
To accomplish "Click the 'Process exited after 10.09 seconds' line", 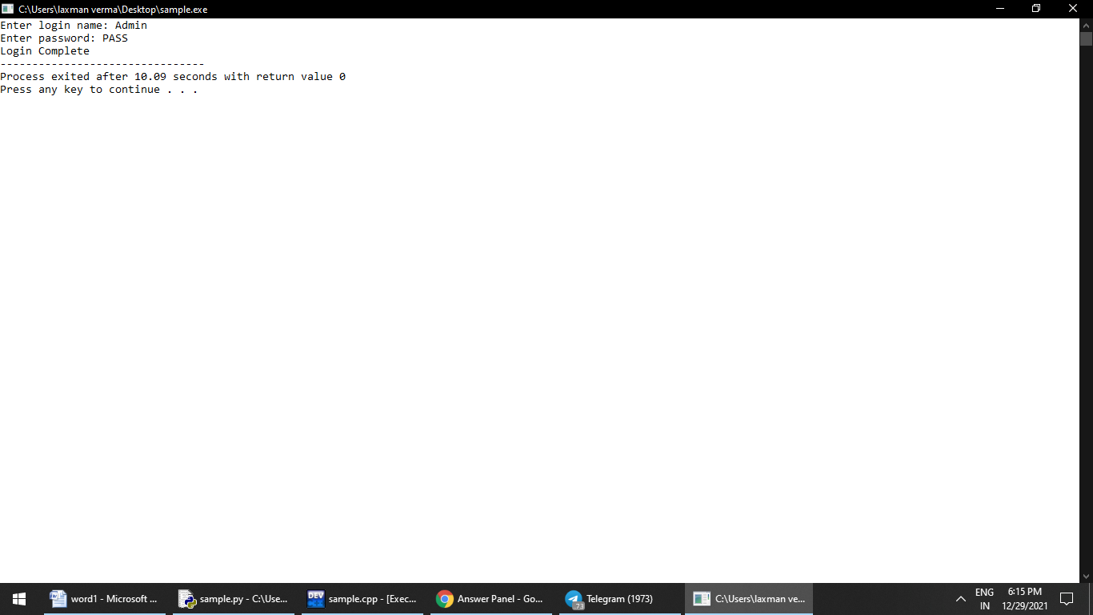I will point(173,76).
